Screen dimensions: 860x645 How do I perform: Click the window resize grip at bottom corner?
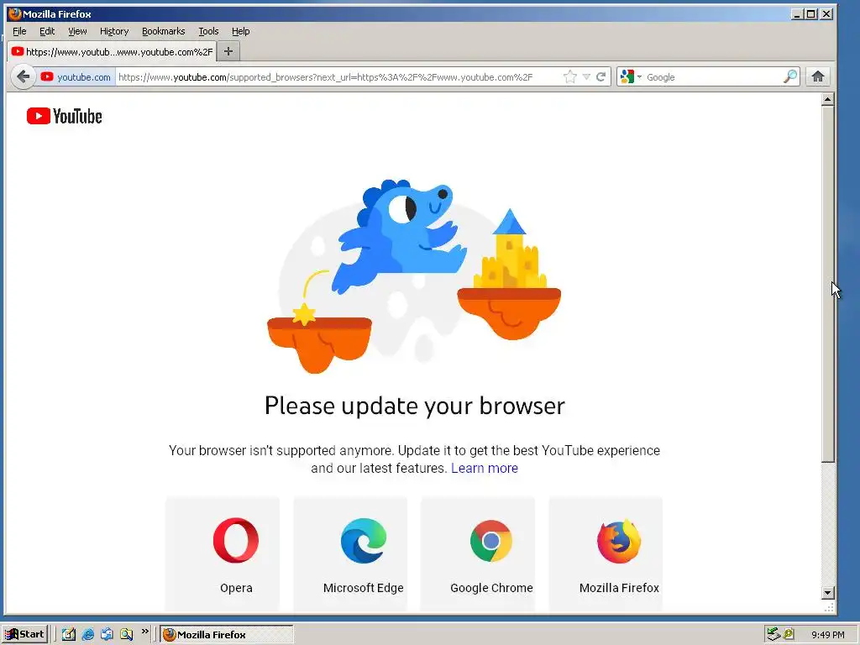(829, 607)
